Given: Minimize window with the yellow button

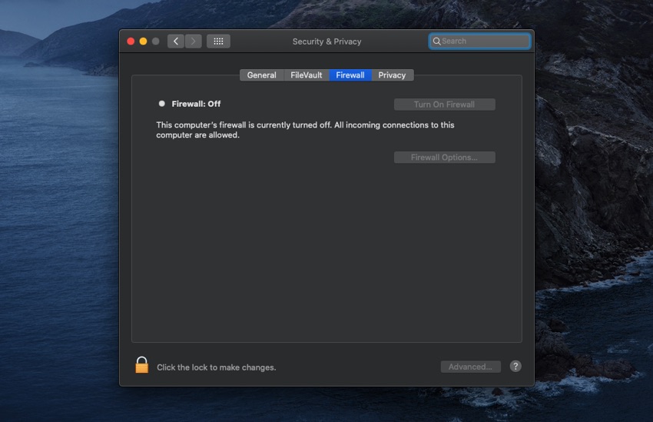Looking at the screenshot, I should click(143, 42).
